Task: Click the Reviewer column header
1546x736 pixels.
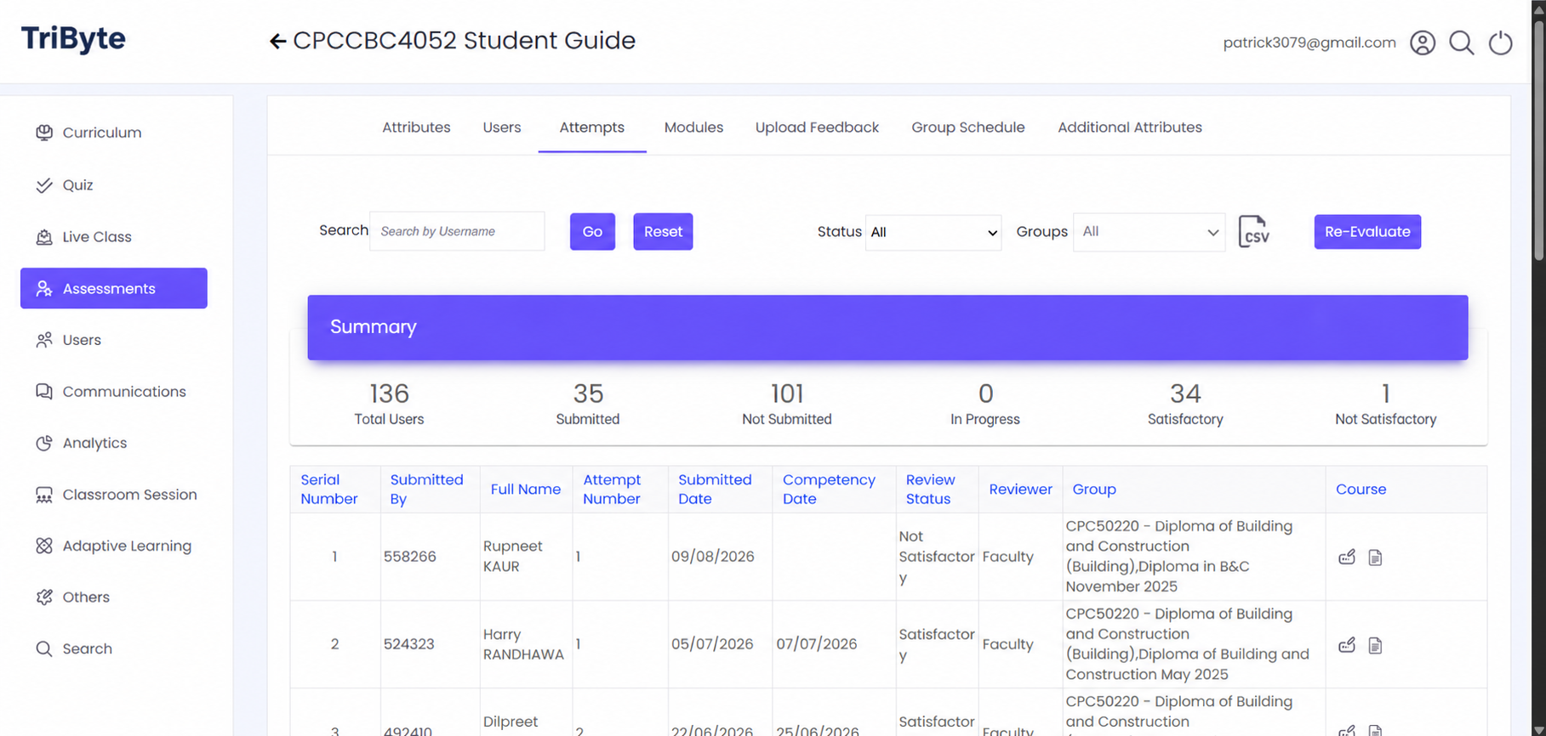Action: [x=1020, y=490]
